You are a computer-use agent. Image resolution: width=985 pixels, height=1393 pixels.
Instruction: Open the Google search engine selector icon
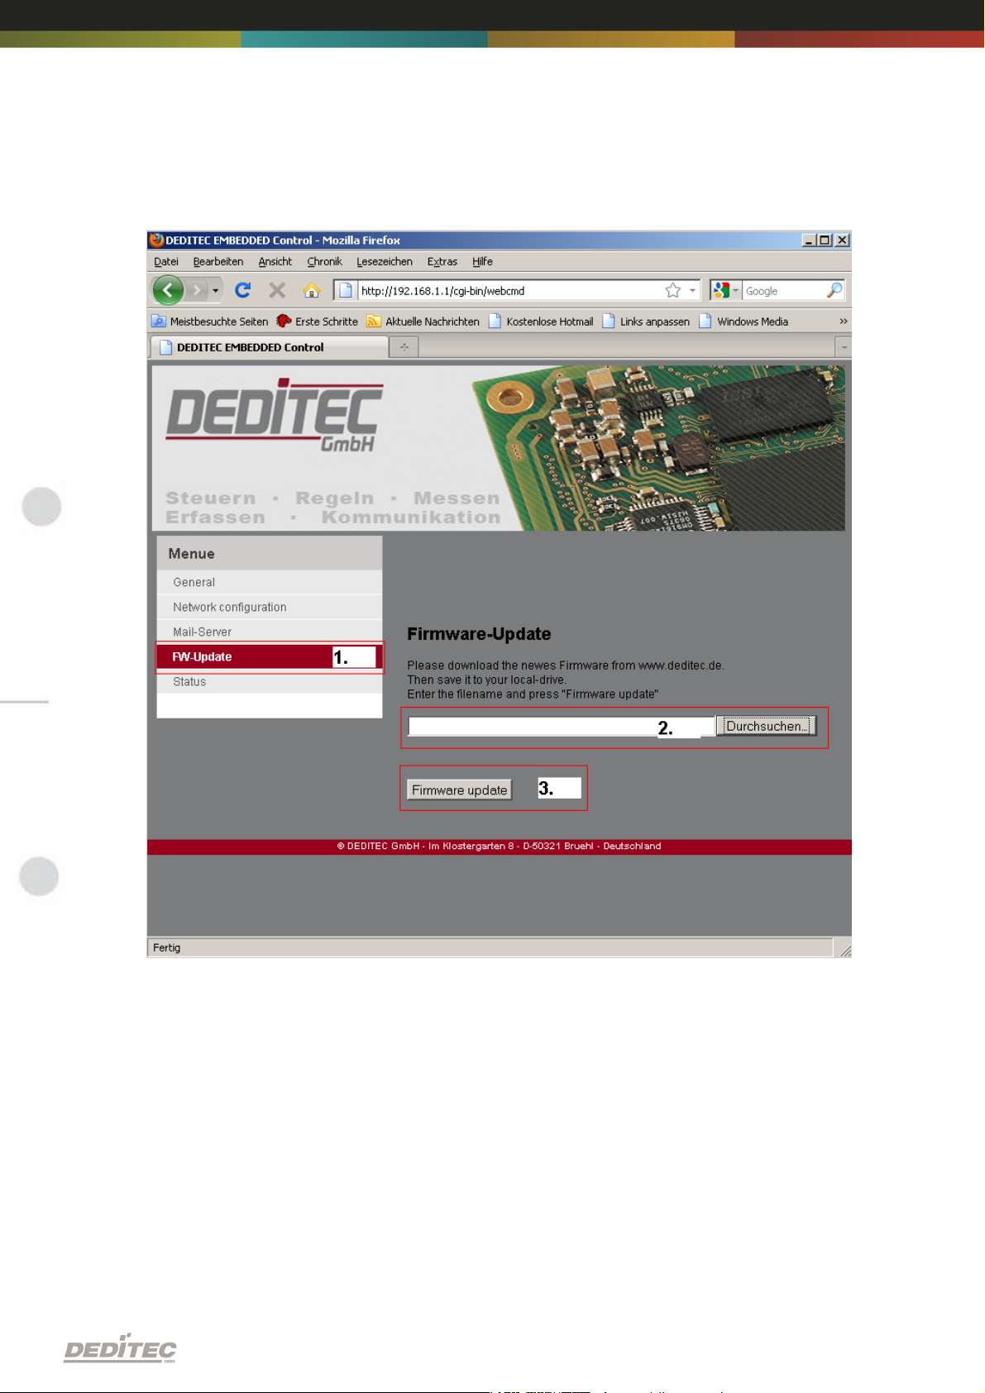725,290
